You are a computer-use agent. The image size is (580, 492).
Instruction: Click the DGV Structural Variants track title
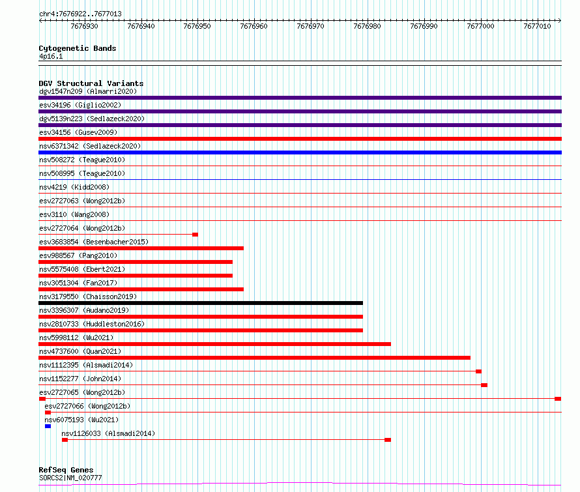click(x=91, y=83)
